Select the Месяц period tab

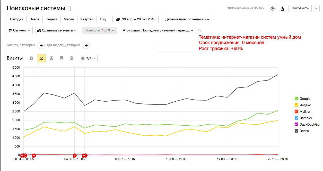[x=69, y=19]
